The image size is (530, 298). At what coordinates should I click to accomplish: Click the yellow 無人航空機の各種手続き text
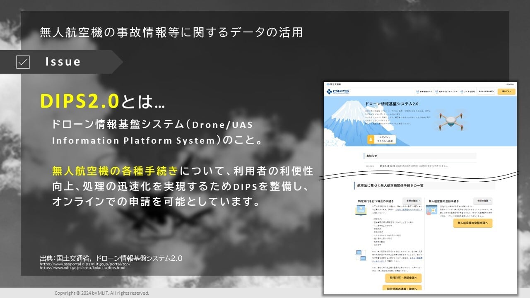115,171
